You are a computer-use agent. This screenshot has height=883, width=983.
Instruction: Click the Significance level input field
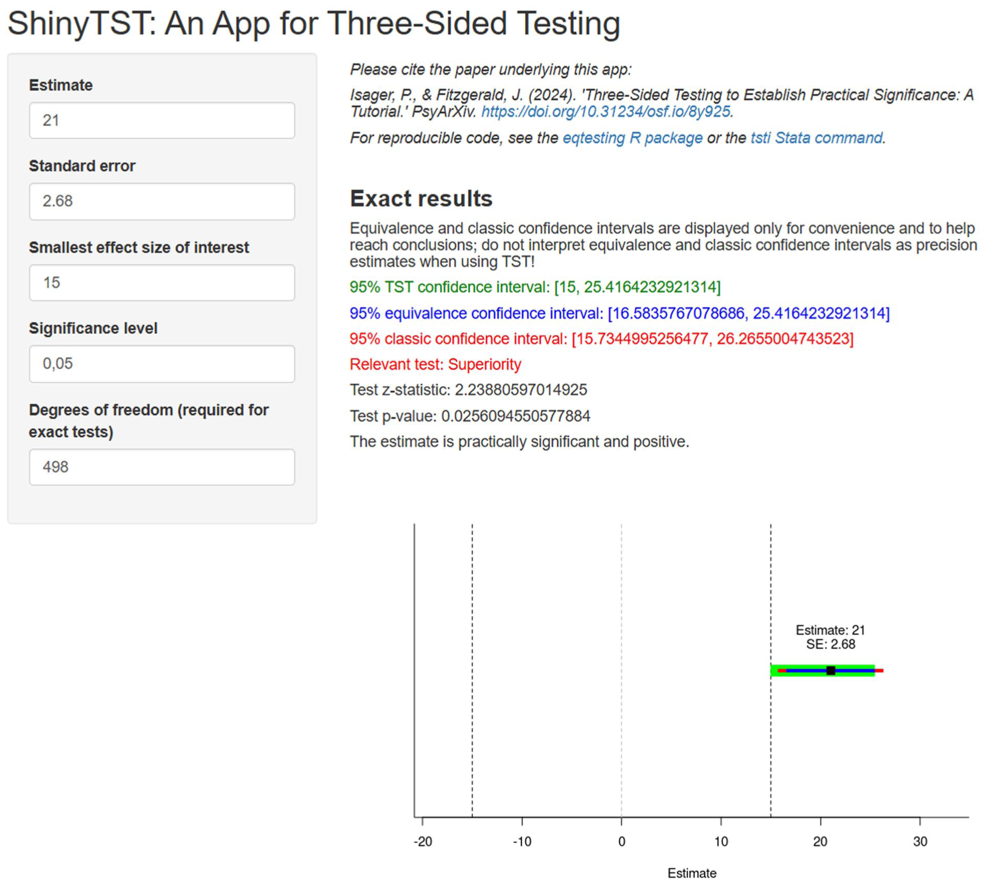coord(162,364)
